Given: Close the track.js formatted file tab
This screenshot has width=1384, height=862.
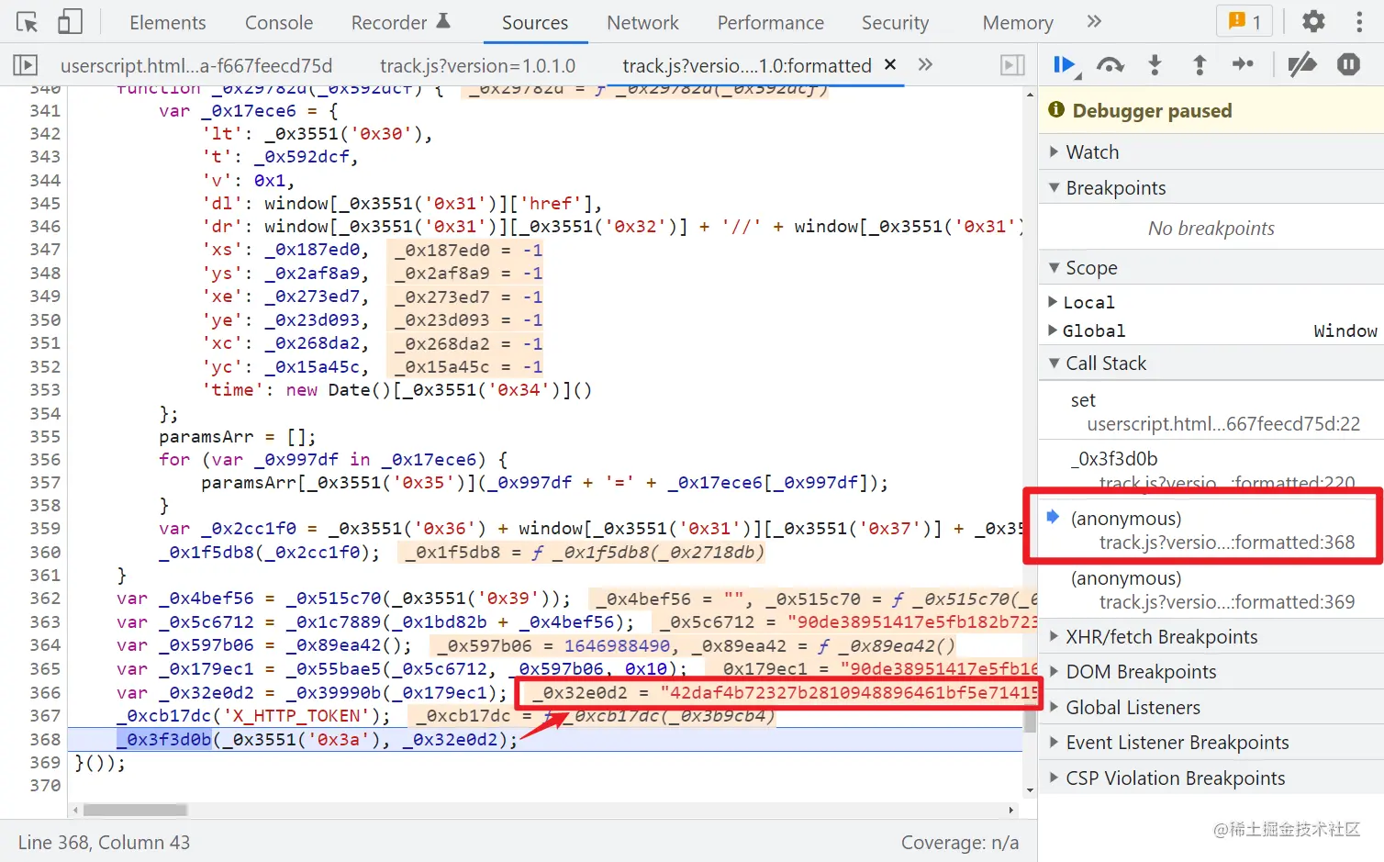Looking at the screenshot, I should (889, 64).
